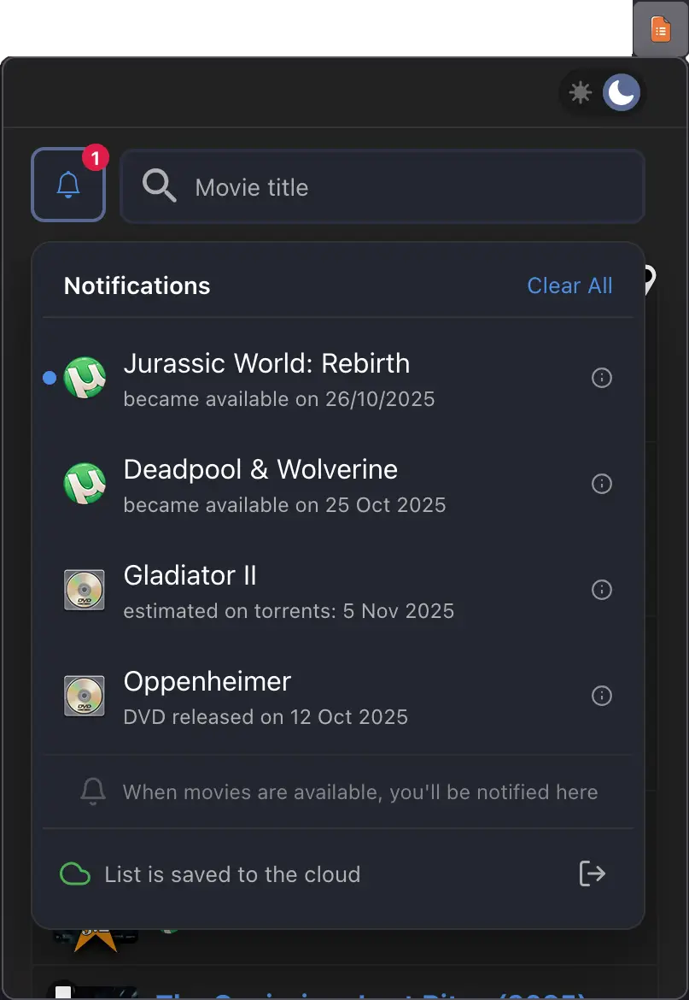The width and height of the screenshot is (689, 1000).
Task: Select the uTorrent icon for Jurassic World: Rebirth
Action: [85, 377]
